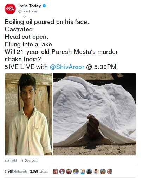Open last liker avatar, grey-bearded man

[110, 172]
